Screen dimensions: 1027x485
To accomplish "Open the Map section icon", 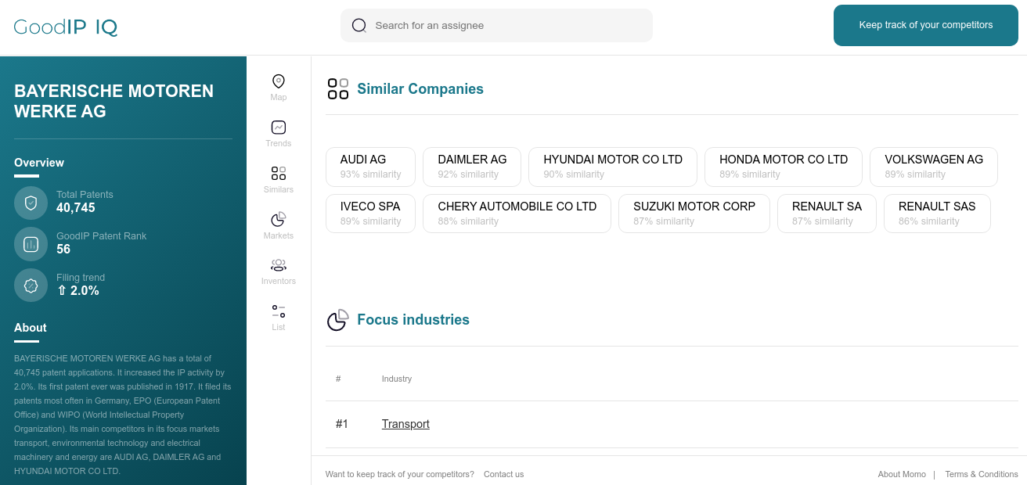I will 278,81.
